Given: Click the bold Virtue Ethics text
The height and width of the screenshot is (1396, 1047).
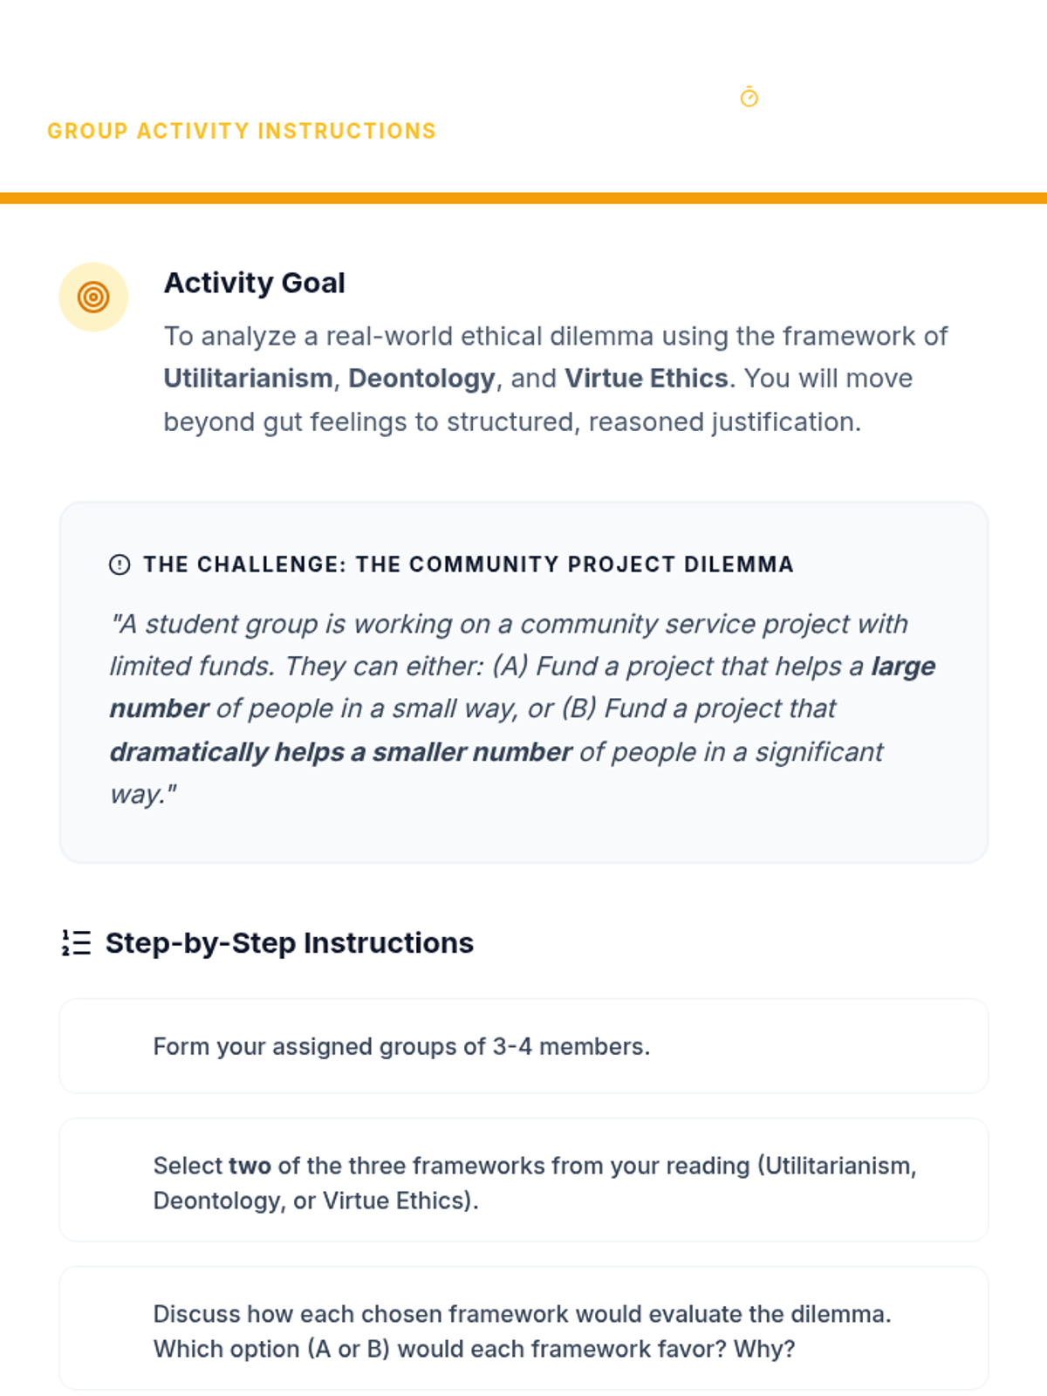Looking at the screenshot, I should point(646,378).
